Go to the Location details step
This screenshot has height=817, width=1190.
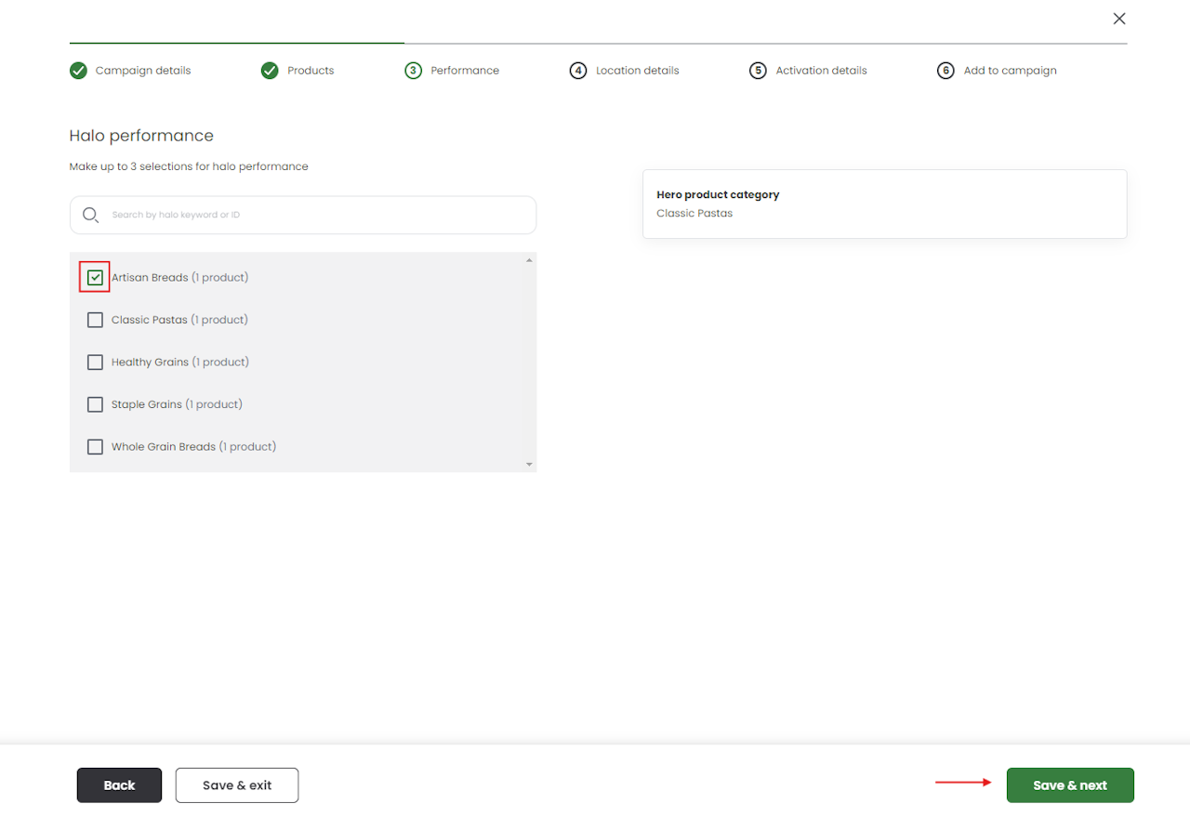point(637,71)
